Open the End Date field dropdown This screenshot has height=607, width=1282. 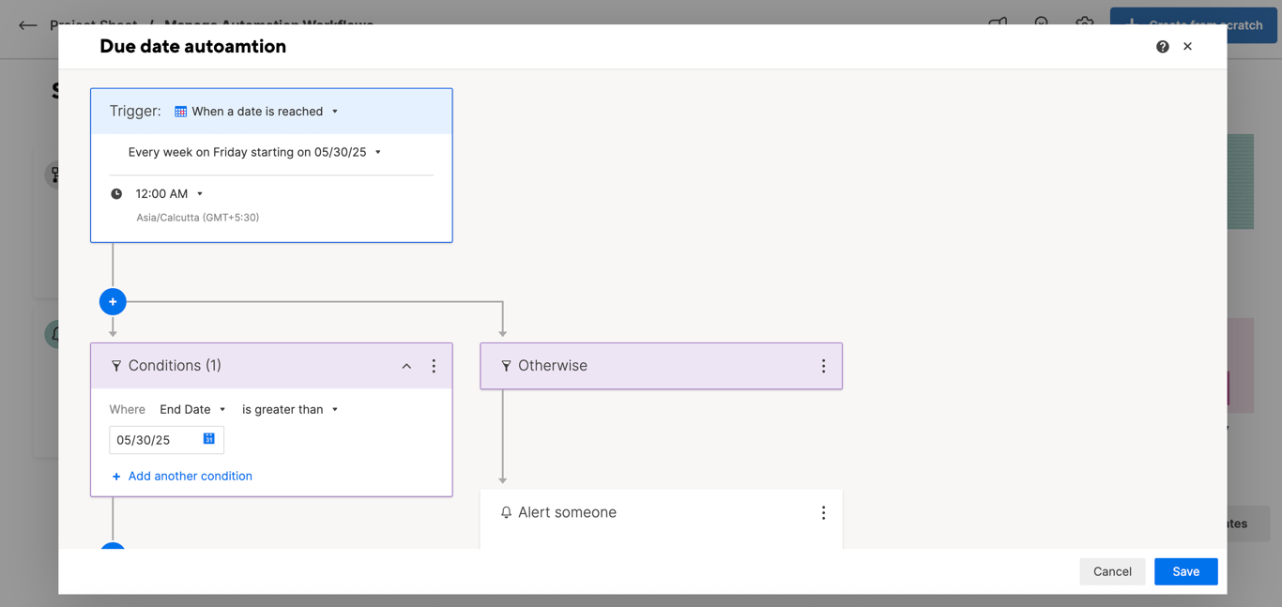192,410
